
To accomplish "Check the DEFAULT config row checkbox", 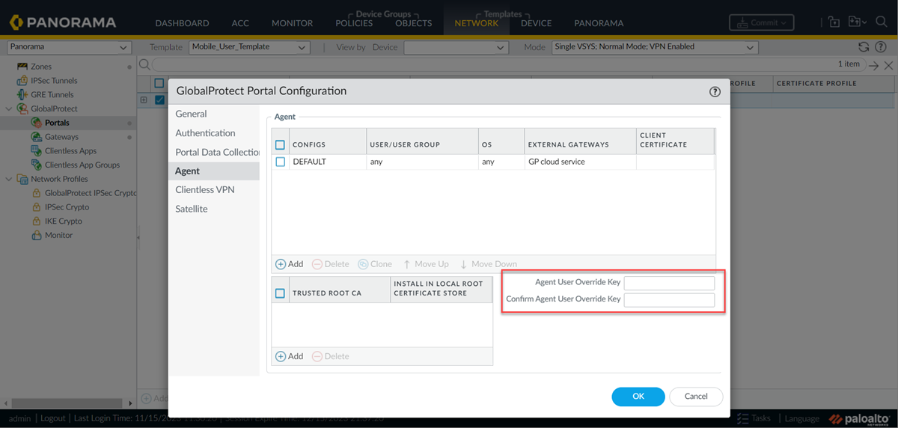I will click(281, 162).
